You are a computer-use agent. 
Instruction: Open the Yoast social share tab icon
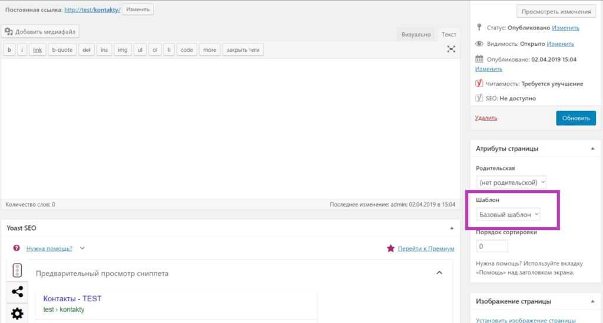tap(18, 292)
